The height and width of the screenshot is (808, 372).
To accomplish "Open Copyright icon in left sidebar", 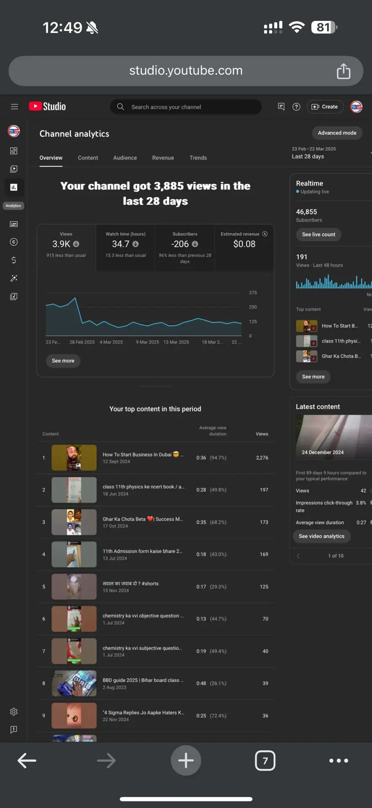I will point(14,242).
